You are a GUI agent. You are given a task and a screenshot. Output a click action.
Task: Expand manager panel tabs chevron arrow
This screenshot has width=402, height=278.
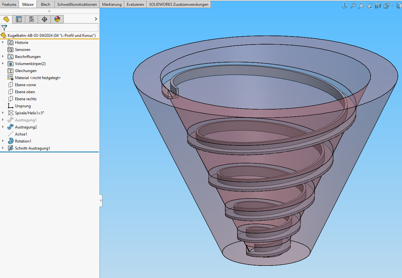pyautogui.click(x=96, y=19)
